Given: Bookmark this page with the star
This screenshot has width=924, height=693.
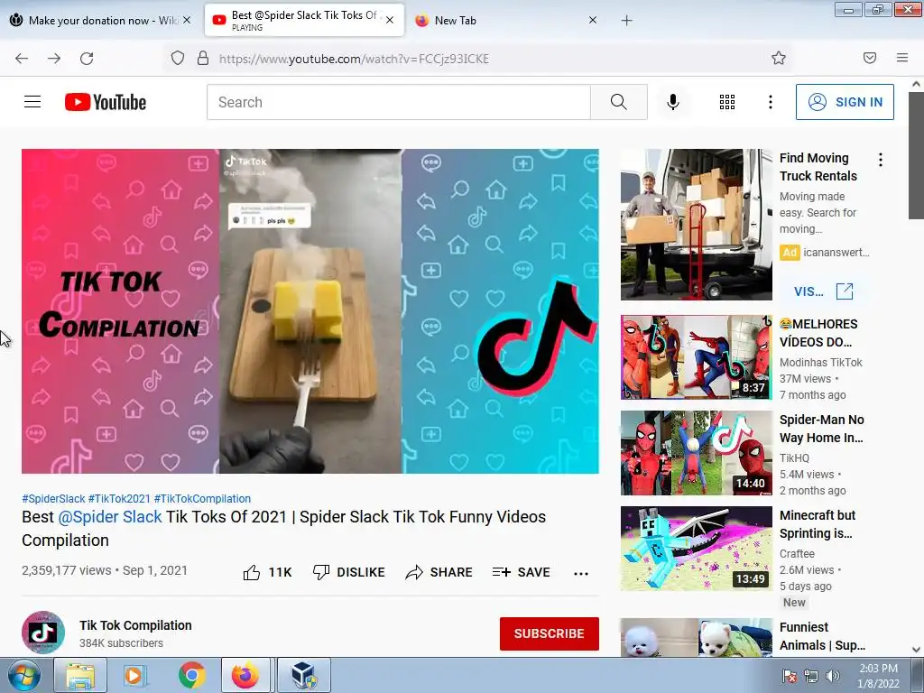Looking at the screenshot, I should click(x=779, y=58).
